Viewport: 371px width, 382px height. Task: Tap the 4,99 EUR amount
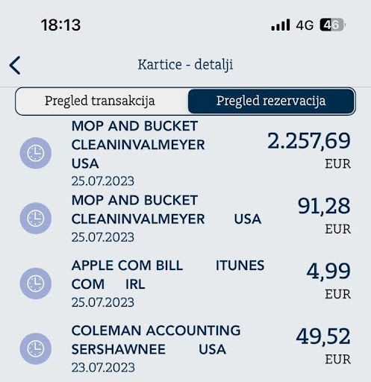[x=328, y=281]
